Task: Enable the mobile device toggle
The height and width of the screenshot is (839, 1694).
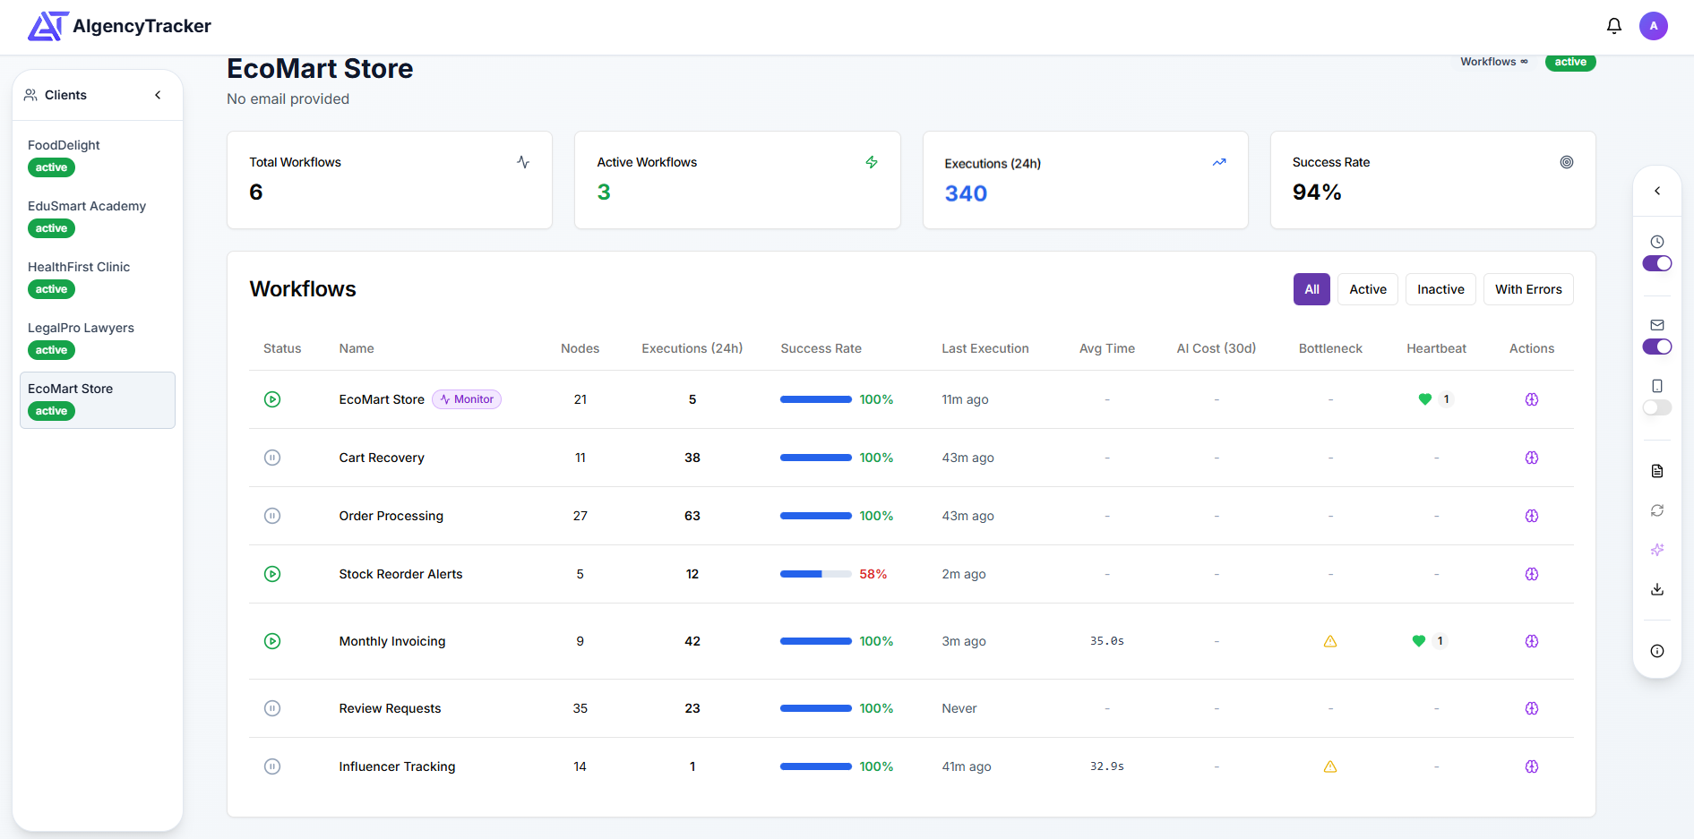Action: coord(1656,407)
